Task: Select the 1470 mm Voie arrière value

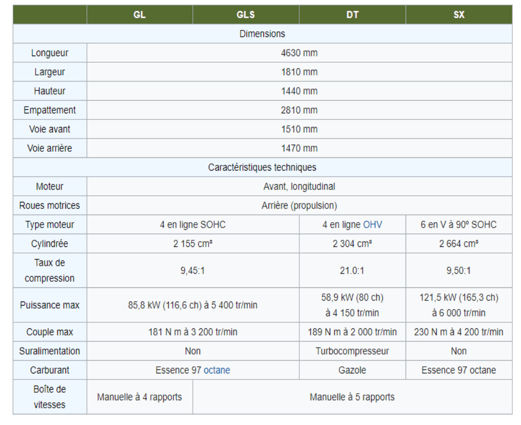Action: click(299, 148)
